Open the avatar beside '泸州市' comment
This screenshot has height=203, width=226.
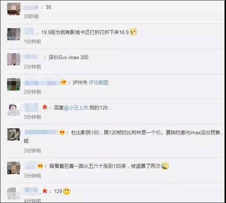point(14,84)
